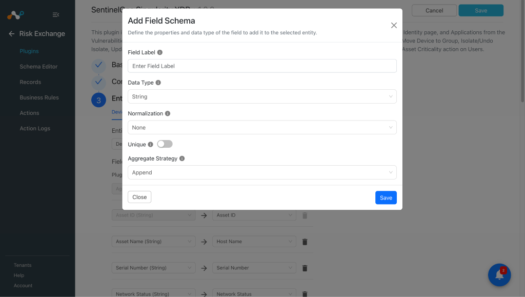Open the notifications bell
The width and height of the screenshot is (525, 297).
click(x=499, y=274)
